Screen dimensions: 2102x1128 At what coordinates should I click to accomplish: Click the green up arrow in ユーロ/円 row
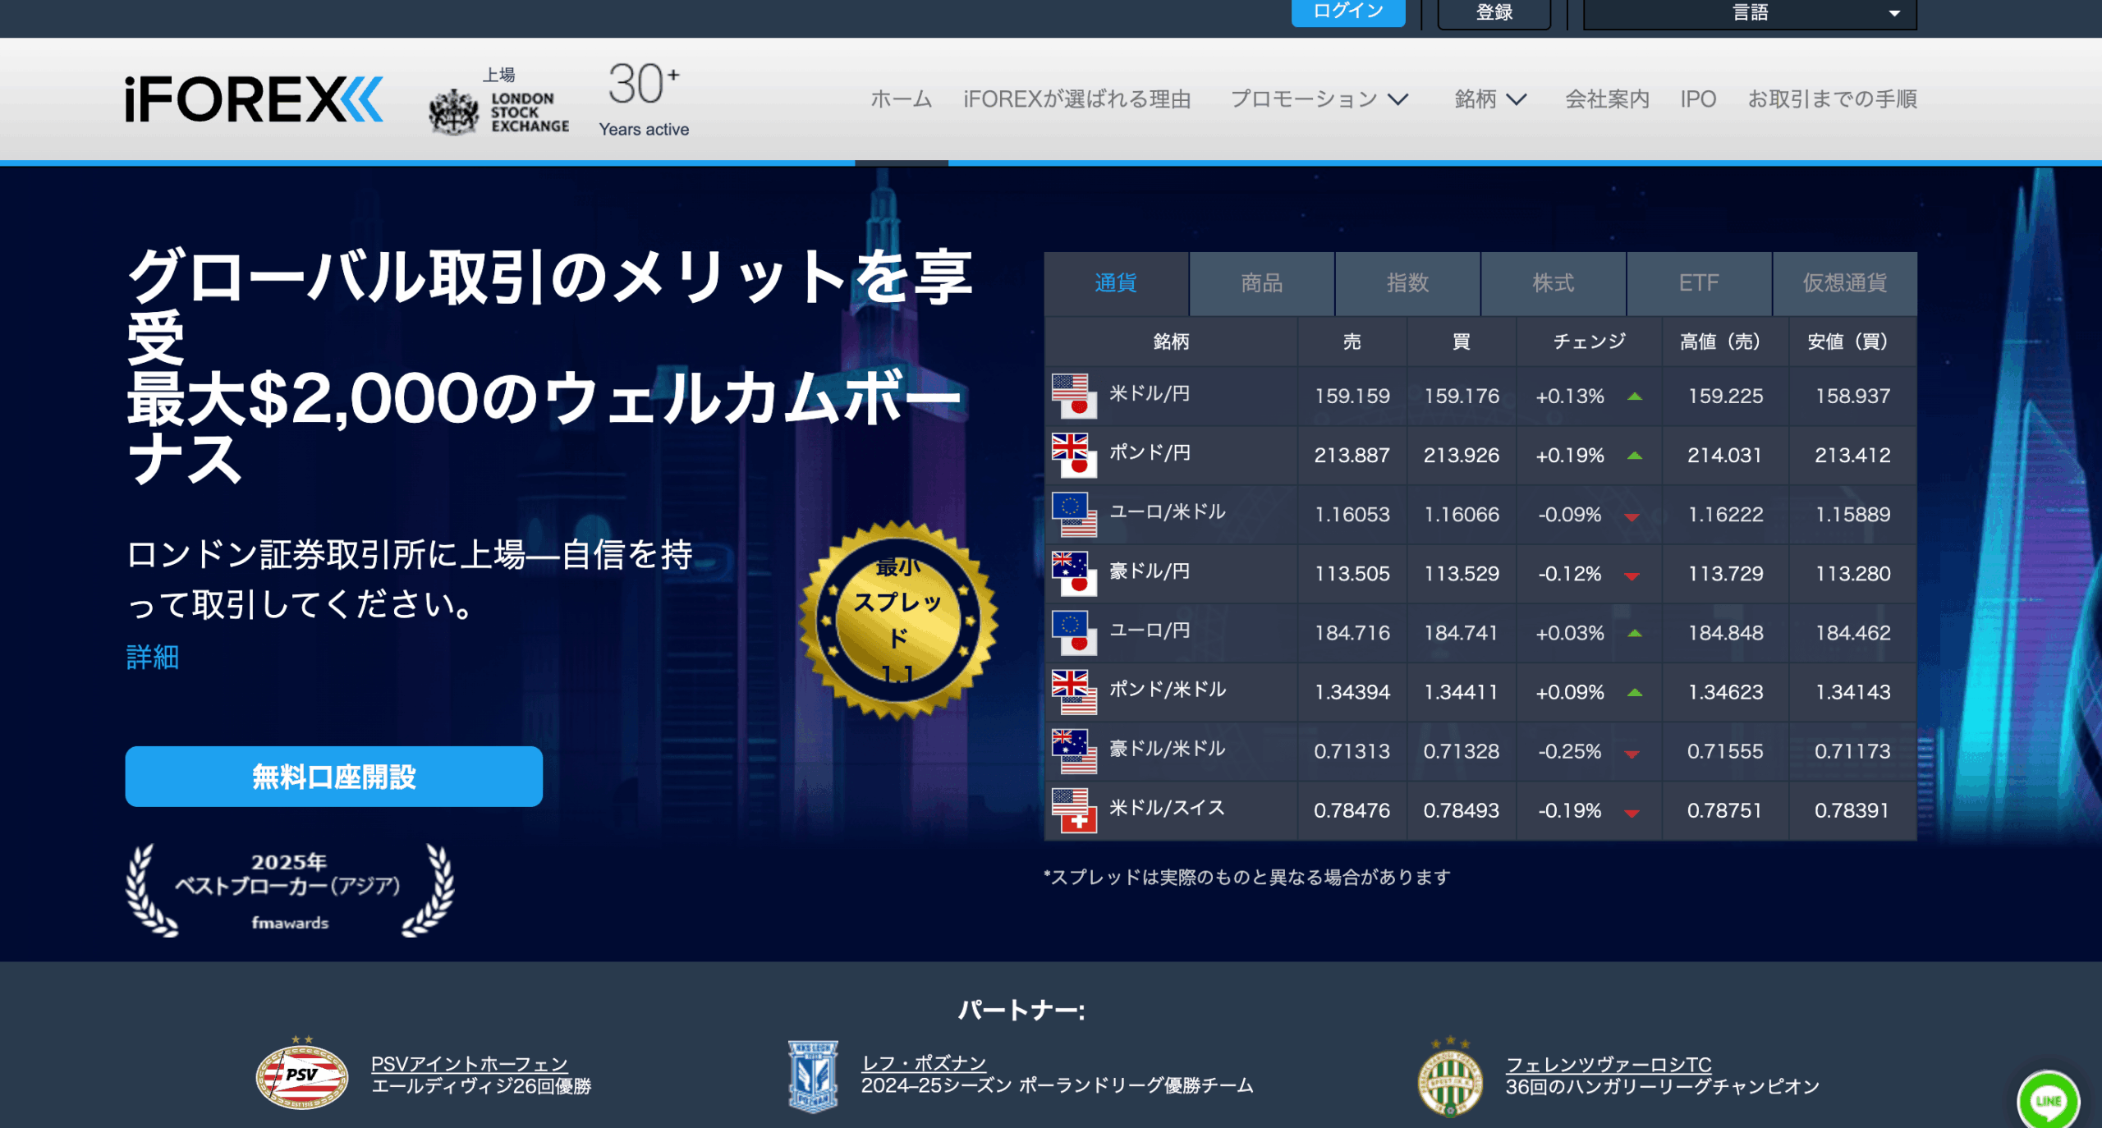pyautogui.click(x=1634, y=633)
